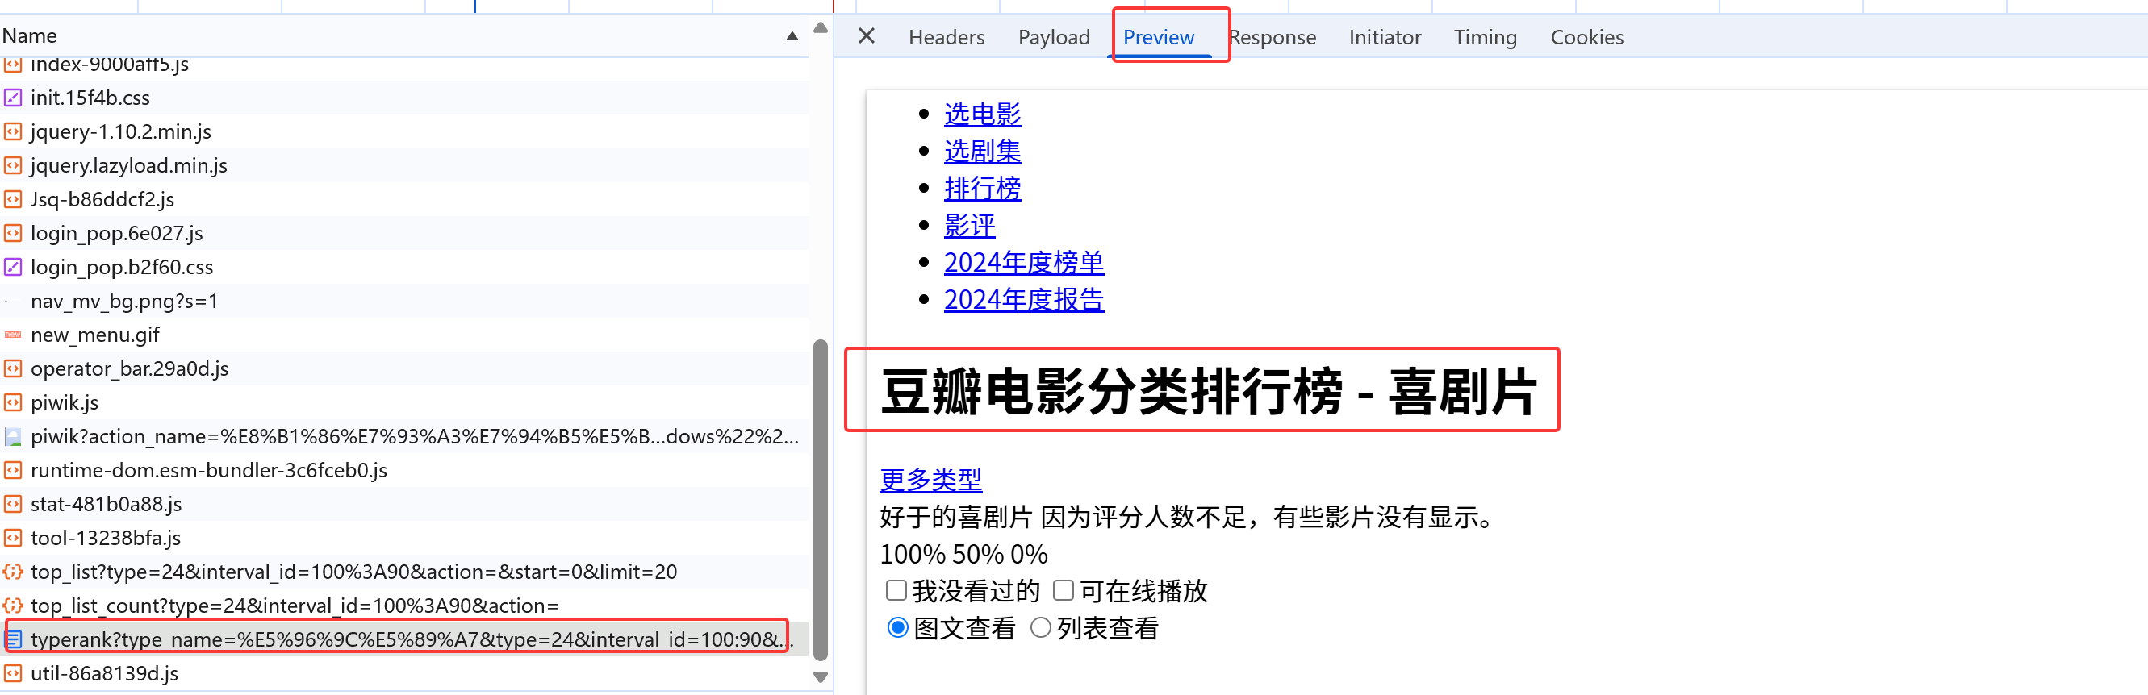Select the jquery.lazyload.min.js request
This screenshot has width=2148, height=695.
(404, 165)
